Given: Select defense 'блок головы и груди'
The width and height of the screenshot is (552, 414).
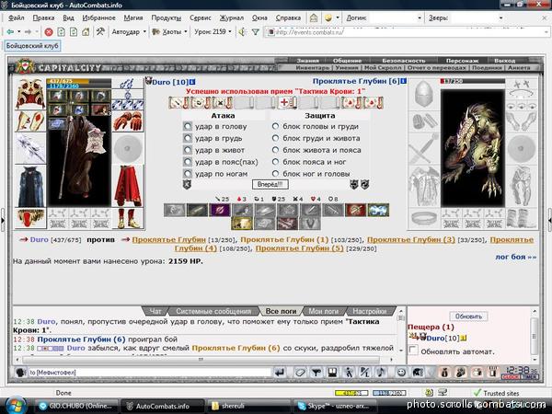Looking at the screenshot, I should point(275,126).
